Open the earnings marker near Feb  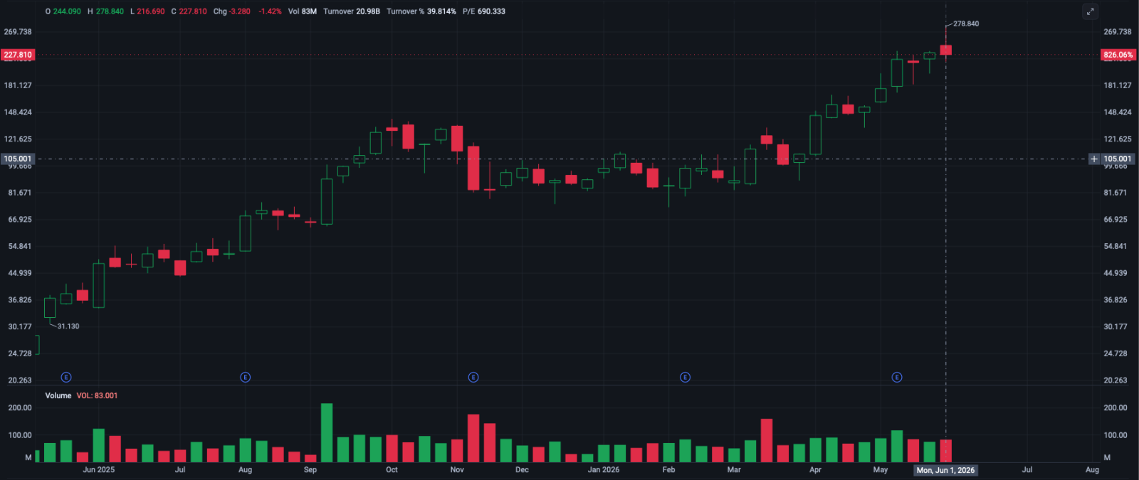685,377
